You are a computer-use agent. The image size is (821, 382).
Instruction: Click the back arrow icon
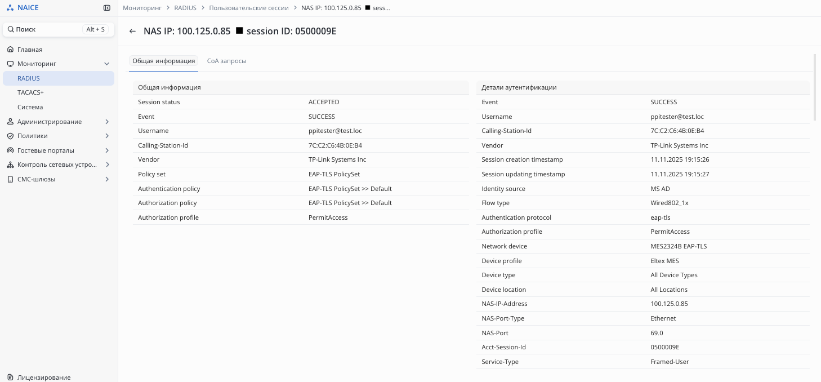(132, 32)
